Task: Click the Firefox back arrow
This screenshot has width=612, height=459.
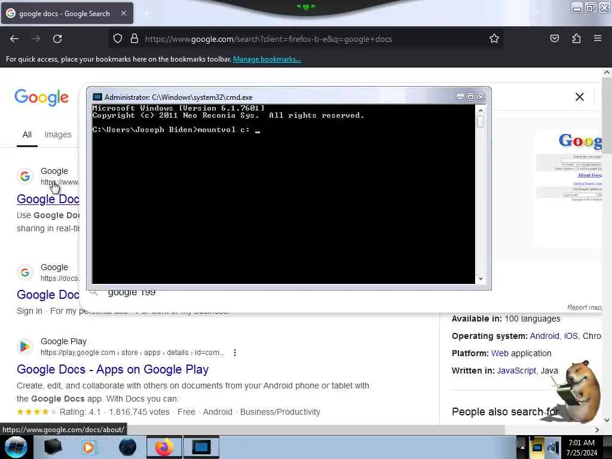Action: [14, 39]
